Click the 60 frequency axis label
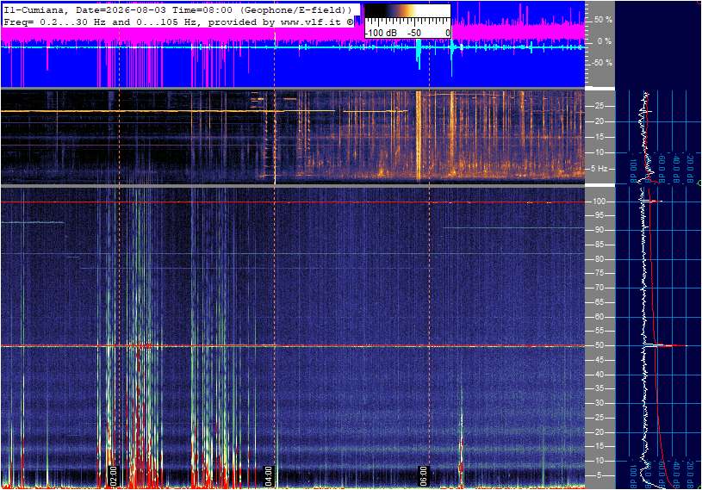 click(599, 317)
